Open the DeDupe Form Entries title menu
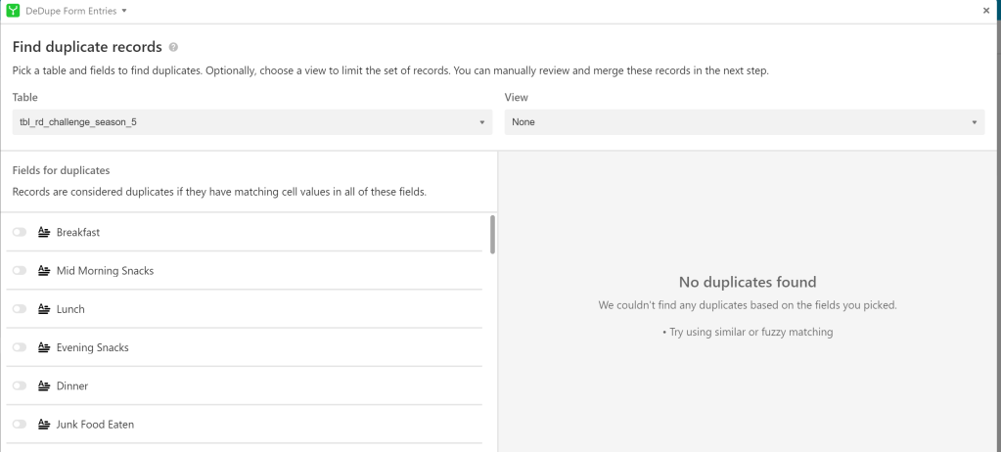Screen dimensions: 1001x452 (76, 11)
